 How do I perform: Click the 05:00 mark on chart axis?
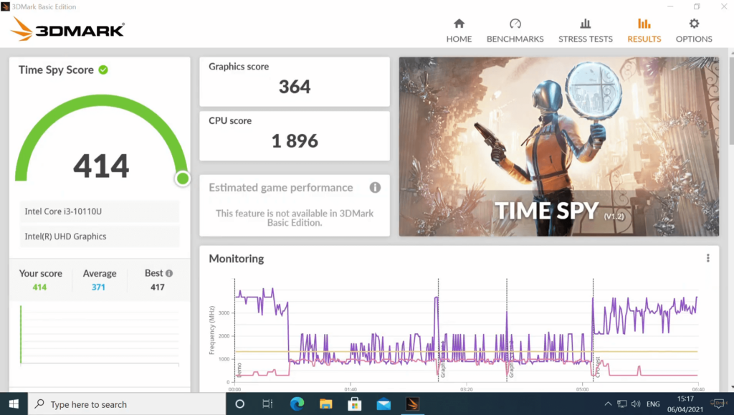coord(582,389)
